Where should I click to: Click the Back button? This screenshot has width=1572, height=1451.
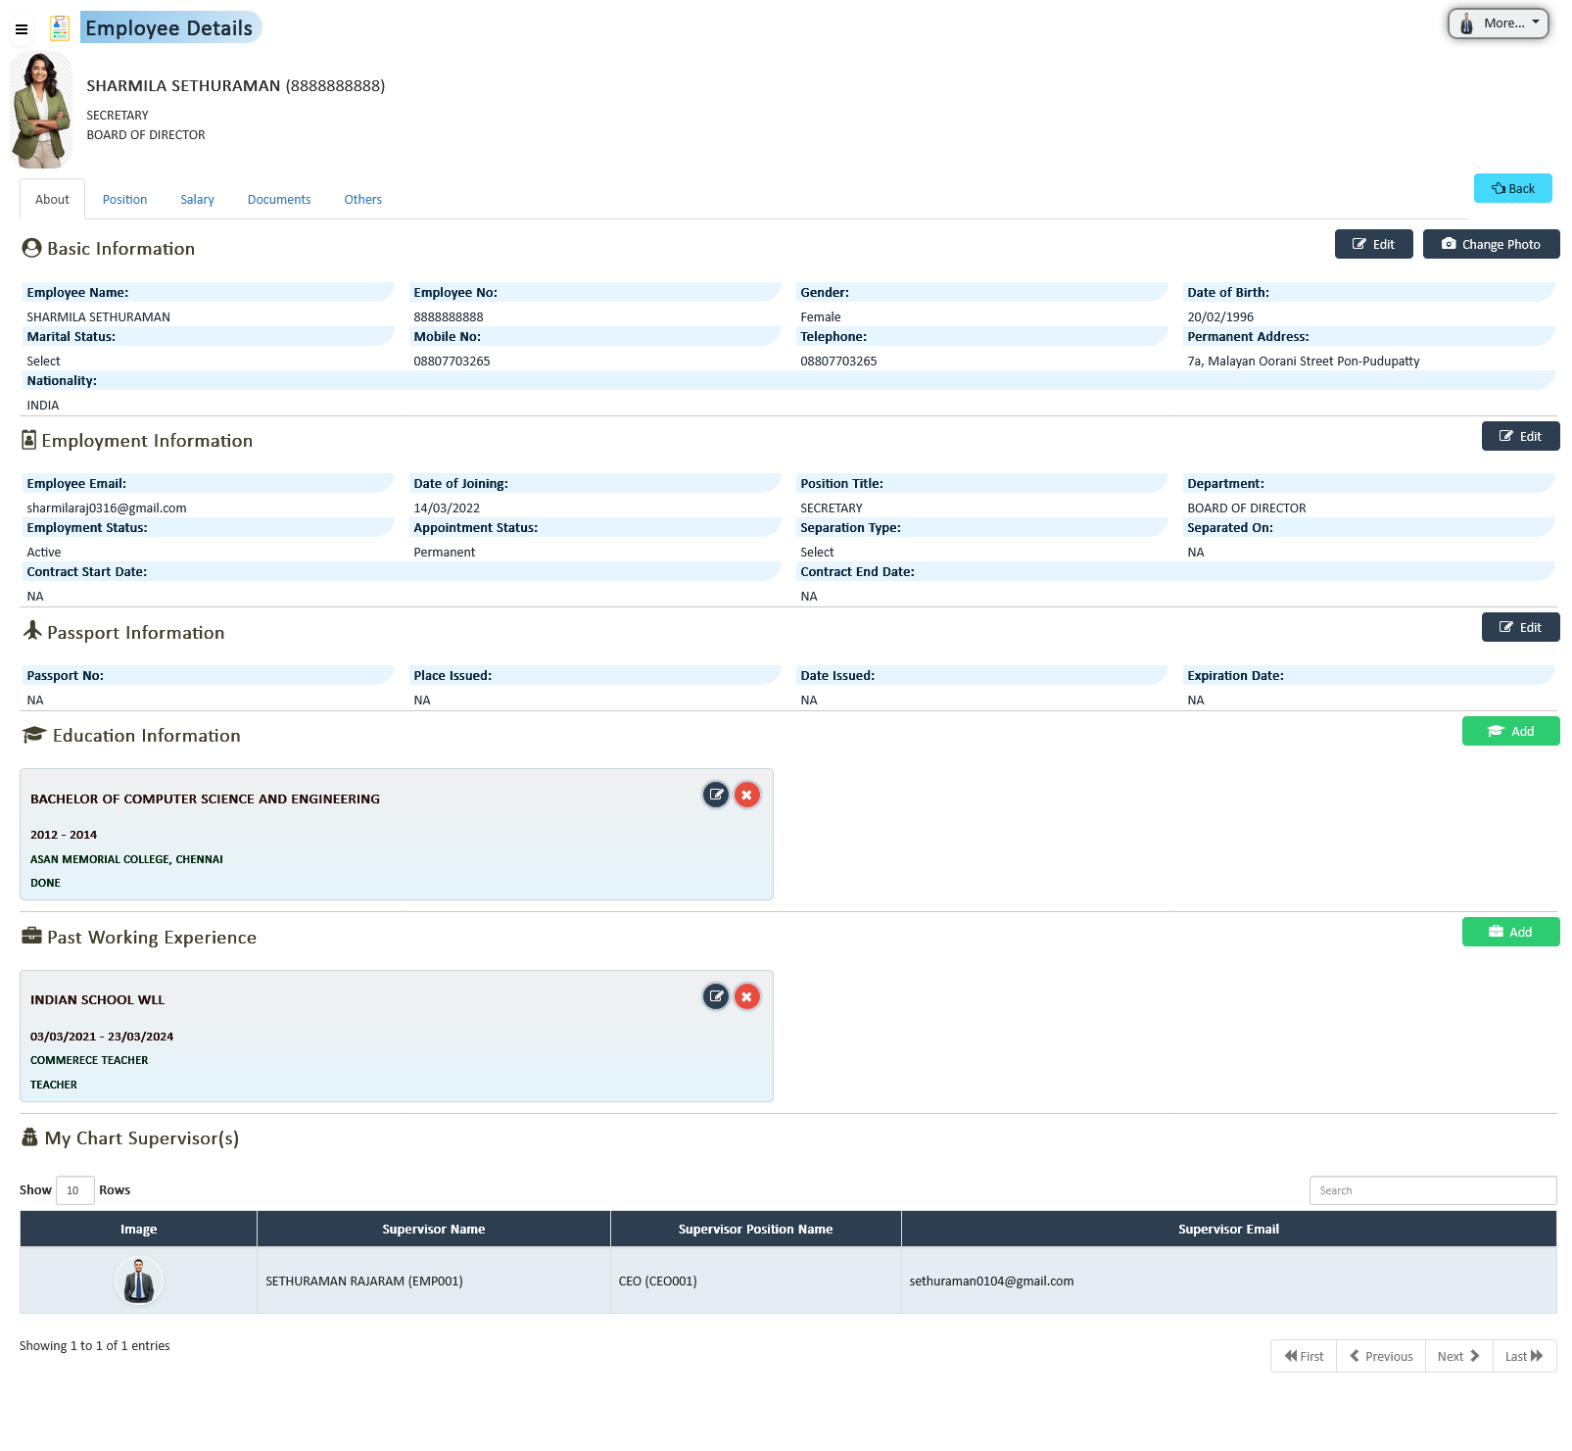click(x=1512, y=188)
